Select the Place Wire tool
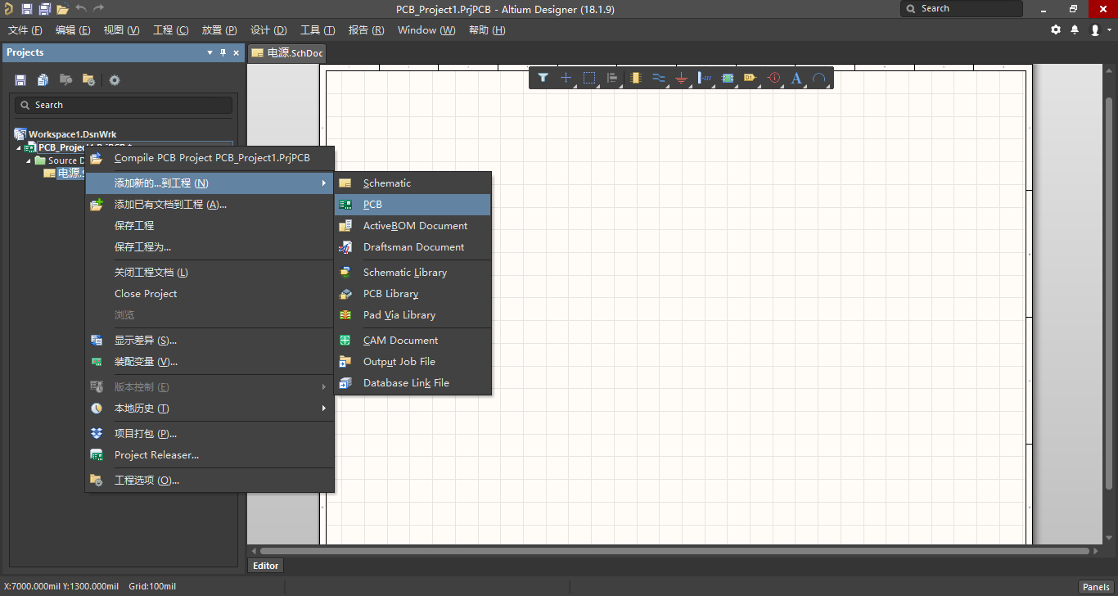The image size is (1118, 596). point(660,78)
